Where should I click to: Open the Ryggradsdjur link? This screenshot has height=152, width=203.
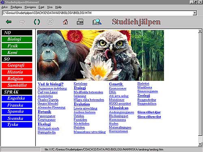click(147, 100)
